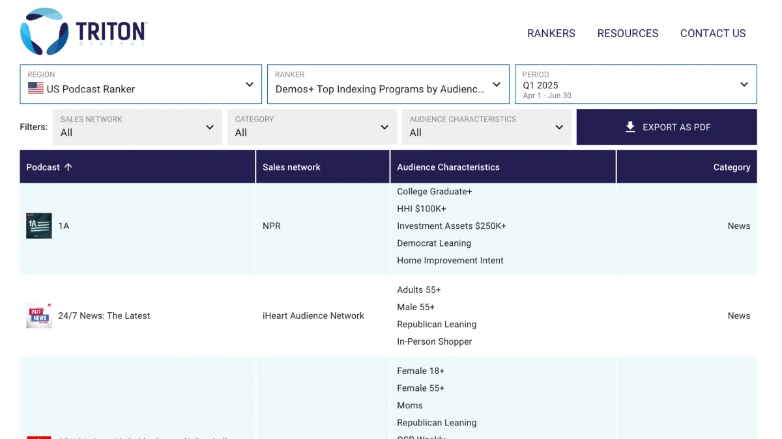The image size is (782, 439).
Task: Click the Export as PDF button
Action: [666, 127]
